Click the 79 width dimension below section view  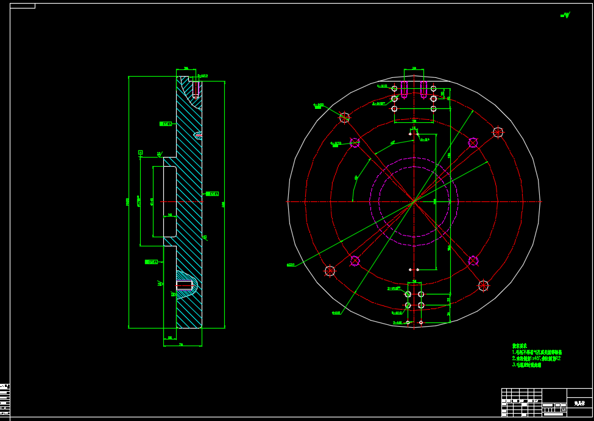(x=181, y=345)
